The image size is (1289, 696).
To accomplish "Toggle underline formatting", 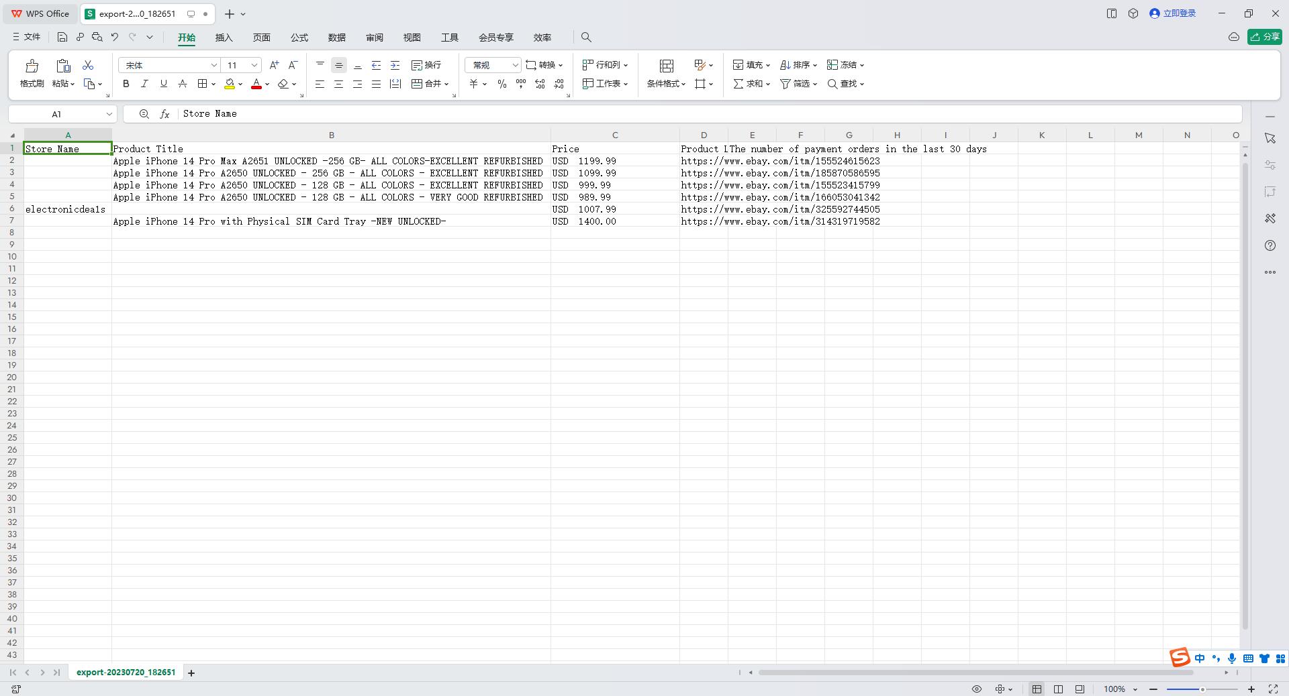I will click(x=163, y=84).
